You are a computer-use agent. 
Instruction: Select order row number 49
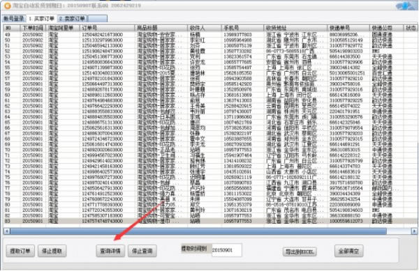click(x=209, y=35)
